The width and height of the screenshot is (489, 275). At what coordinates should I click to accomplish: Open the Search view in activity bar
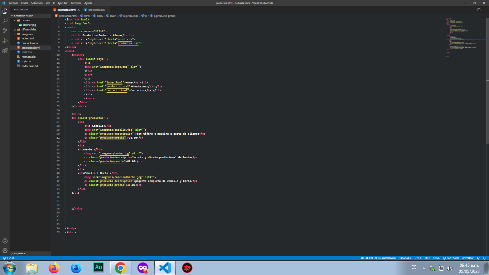[x=5, y=21]
